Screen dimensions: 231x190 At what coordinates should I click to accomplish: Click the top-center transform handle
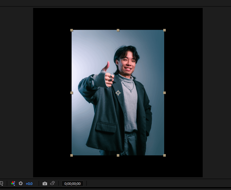[118, 30]
